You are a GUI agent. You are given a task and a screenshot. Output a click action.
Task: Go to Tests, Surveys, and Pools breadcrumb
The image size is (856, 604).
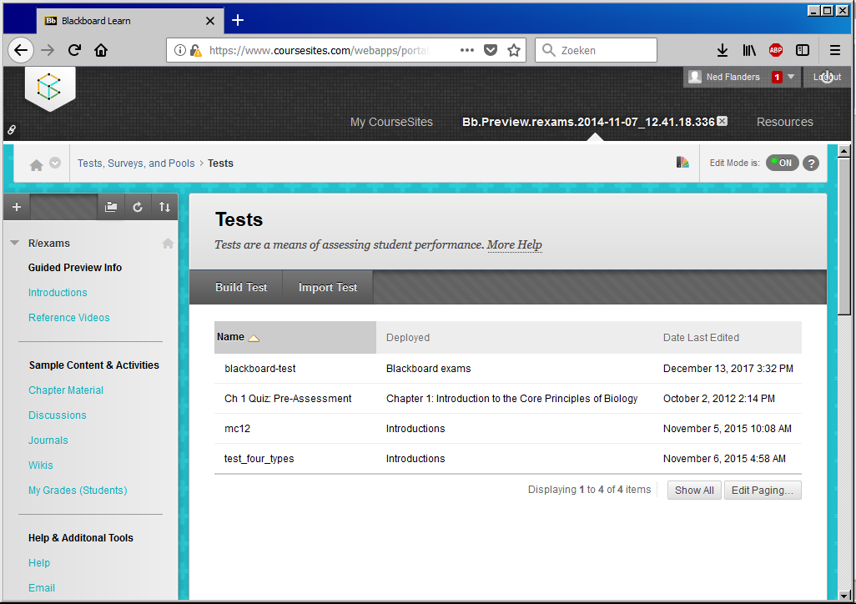(136, 164)
